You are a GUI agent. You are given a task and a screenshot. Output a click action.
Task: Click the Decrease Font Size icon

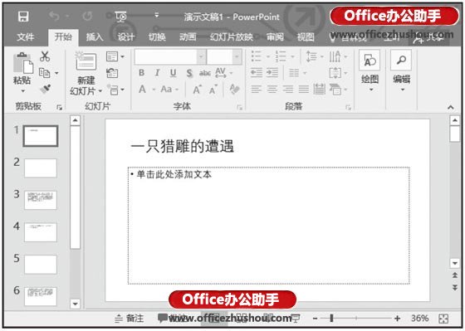pos(213,90)
